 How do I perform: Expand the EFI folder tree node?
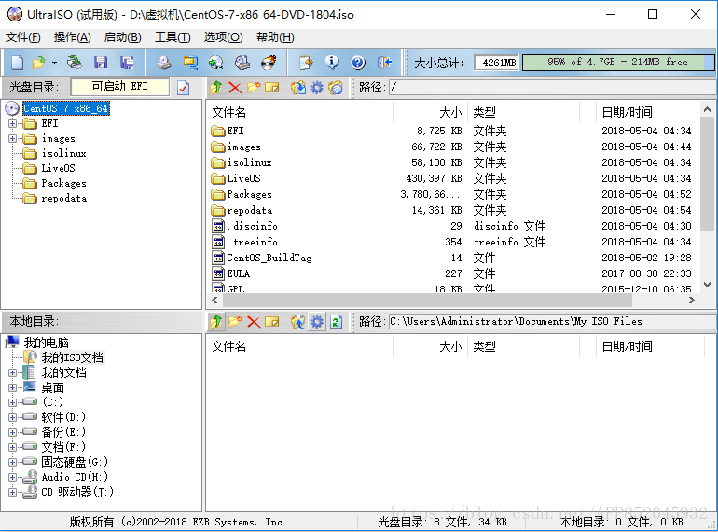[x=12, y=124]
